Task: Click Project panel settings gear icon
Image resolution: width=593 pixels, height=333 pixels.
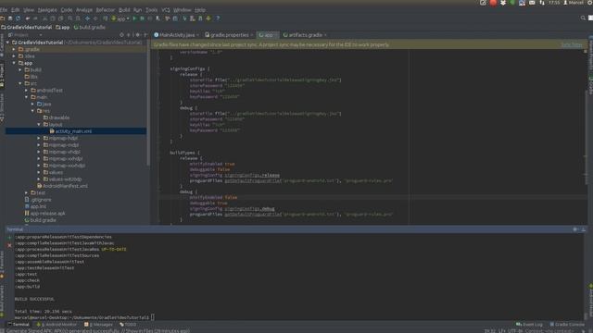Action: coord(138,35)
